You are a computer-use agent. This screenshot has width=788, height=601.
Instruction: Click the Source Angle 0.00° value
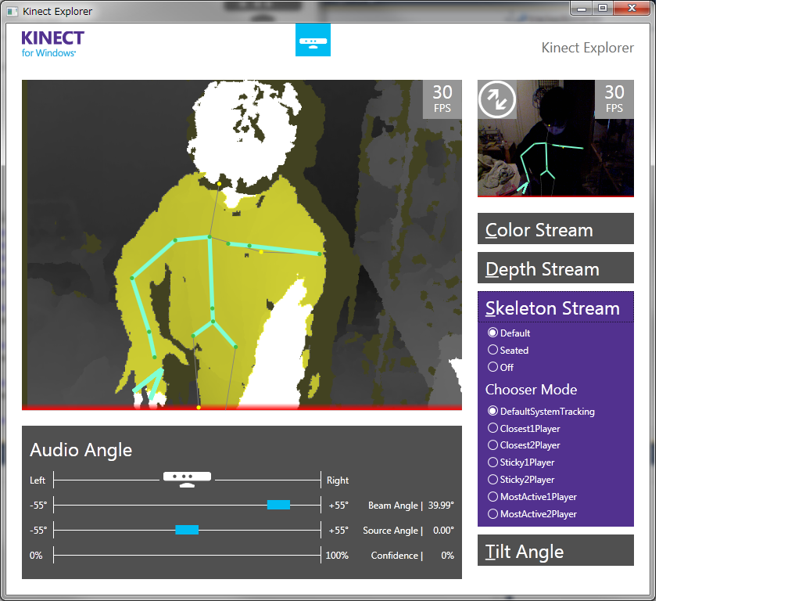443,530
